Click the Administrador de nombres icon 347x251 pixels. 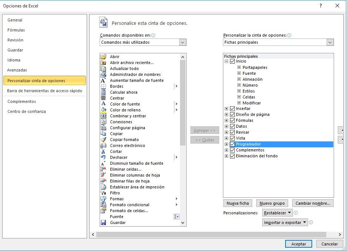[x=103, y=74]
